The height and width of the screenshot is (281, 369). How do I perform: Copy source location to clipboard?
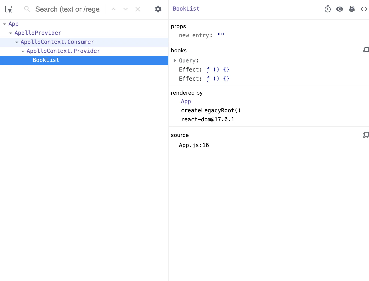pos(365,135)
